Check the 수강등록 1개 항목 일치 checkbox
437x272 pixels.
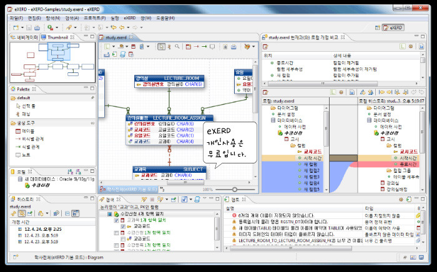pyautogui.click(x=116, y=245)
